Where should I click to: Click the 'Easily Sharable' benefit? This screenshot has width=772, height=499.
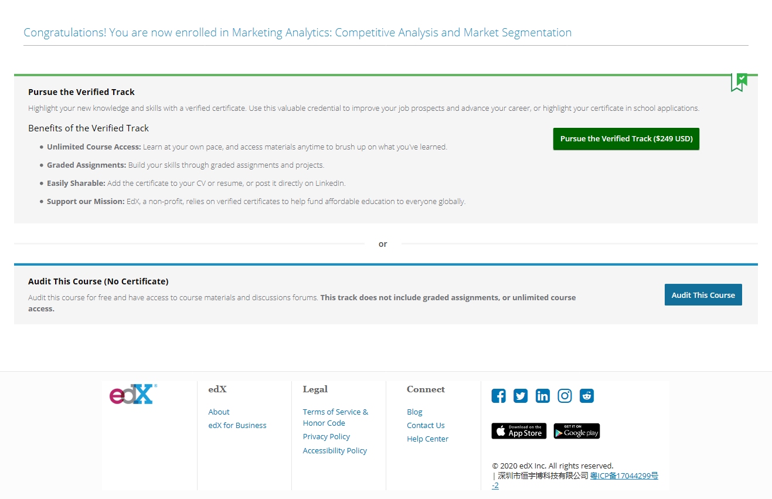(196, 183)
